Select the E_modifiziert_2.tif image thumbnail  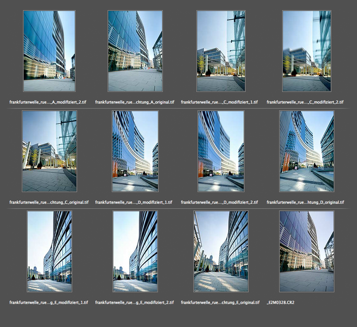coord(135,251)
